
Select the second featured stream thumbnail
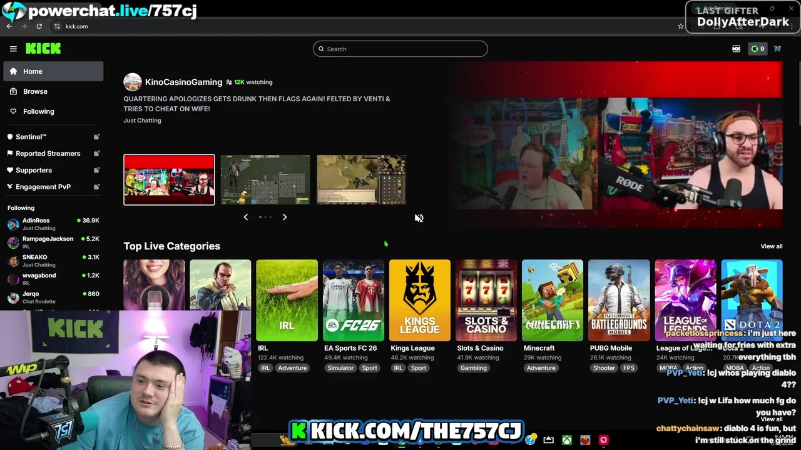(265, 180)
